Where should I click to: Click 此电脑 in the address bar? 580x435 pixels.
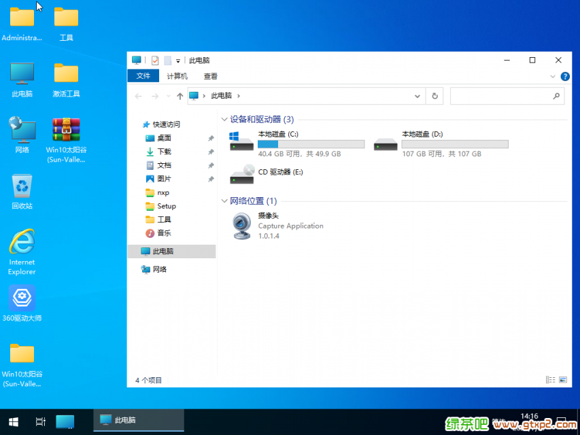[221, 96]
